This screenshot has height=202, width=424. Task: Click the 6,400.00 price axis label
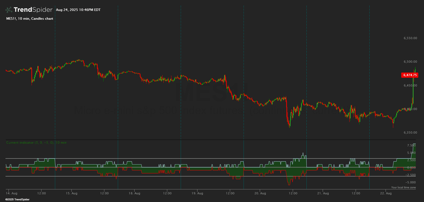click(410, 109)
